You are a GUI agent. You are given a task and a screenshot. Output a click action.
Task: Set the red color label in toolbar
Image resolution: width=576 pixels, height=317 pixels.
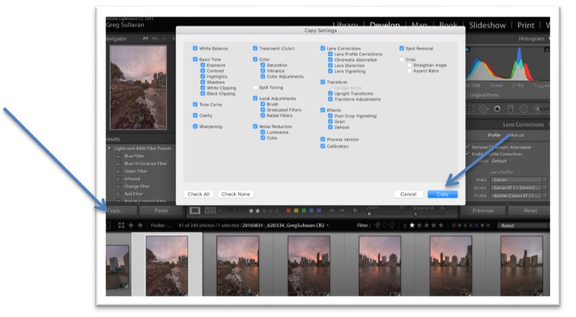click(x=289, y=210)
